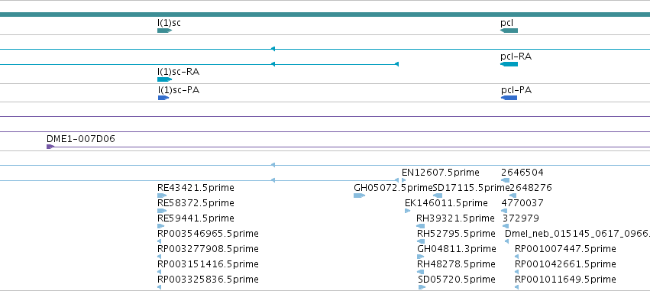This screenshot has height=291, width=650.
Task: Click the SD05720.5prime feature glyph
Action: click(422, 287)
